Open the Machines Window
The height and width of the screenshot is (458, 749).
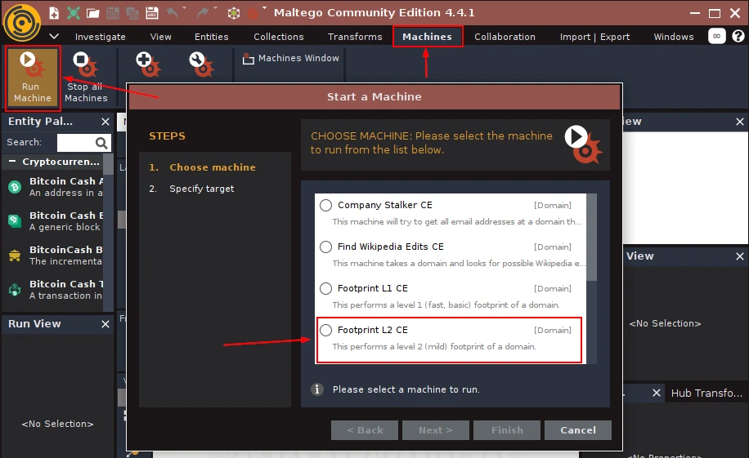290,59
